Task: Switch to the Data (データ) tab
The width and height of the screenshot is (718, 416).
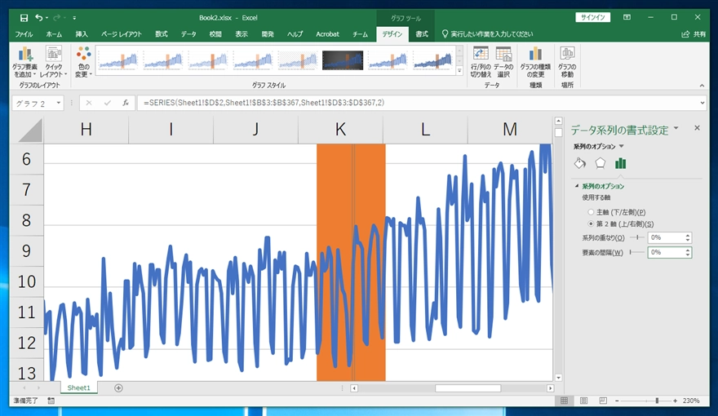Action: [188, 34]
